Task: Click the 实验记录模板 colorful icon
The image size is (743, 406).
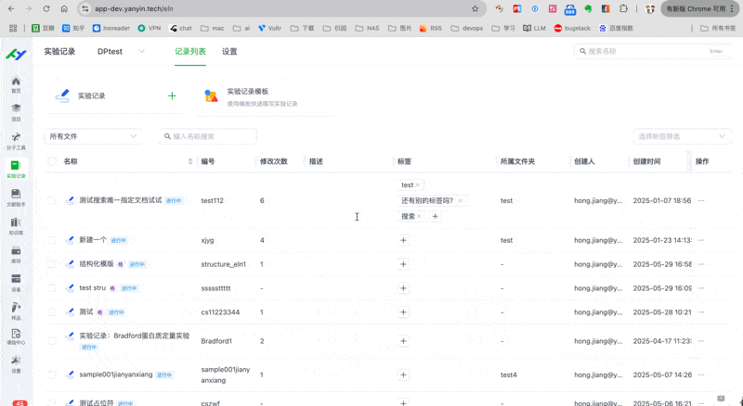Action: (211, 95)
